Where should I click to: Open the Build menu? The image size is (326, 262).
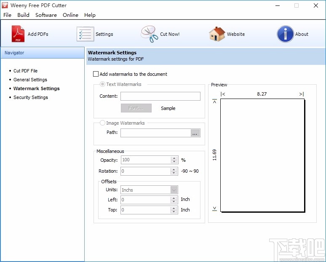(x=23, y=15)
